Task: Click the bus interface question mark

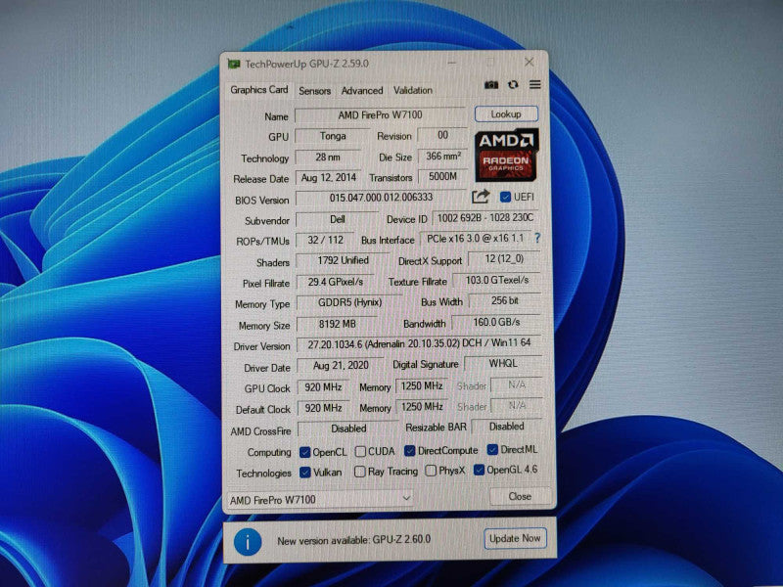Action: (537, 238)
